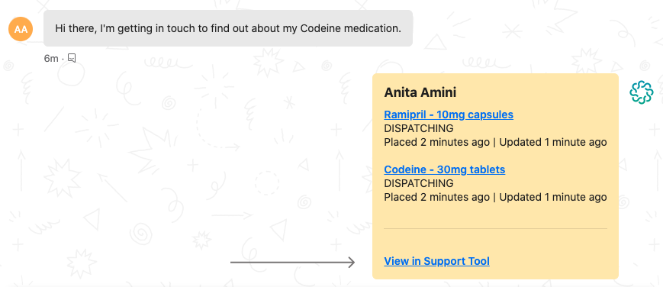Open the Codeine - 30mg tablets link

pos(444,169)
